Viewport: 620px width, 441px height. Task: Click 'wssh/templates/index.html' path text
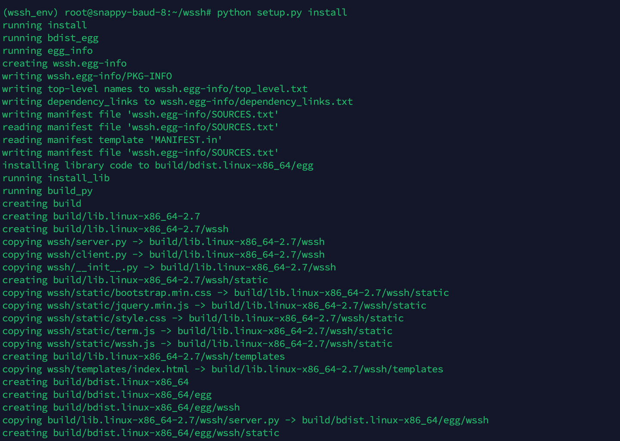pos(118,369)
